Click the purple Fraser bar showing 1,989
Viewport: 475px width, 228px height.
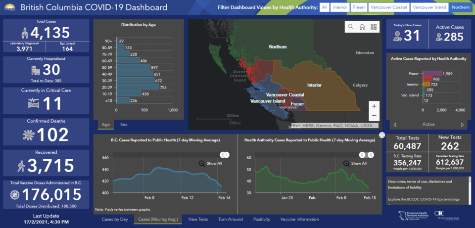click(432, 74)
